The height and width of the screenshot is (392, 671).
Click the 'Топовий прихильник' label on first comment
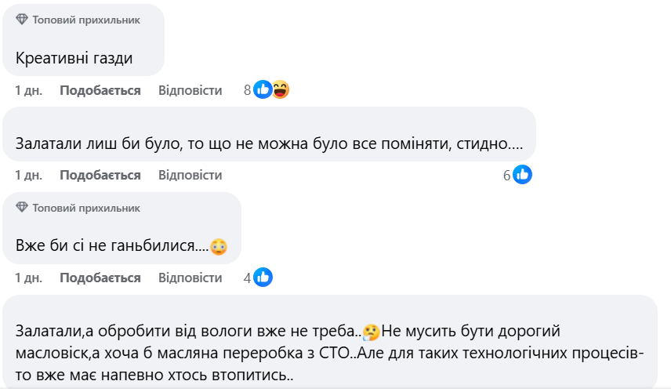point(86,20)
